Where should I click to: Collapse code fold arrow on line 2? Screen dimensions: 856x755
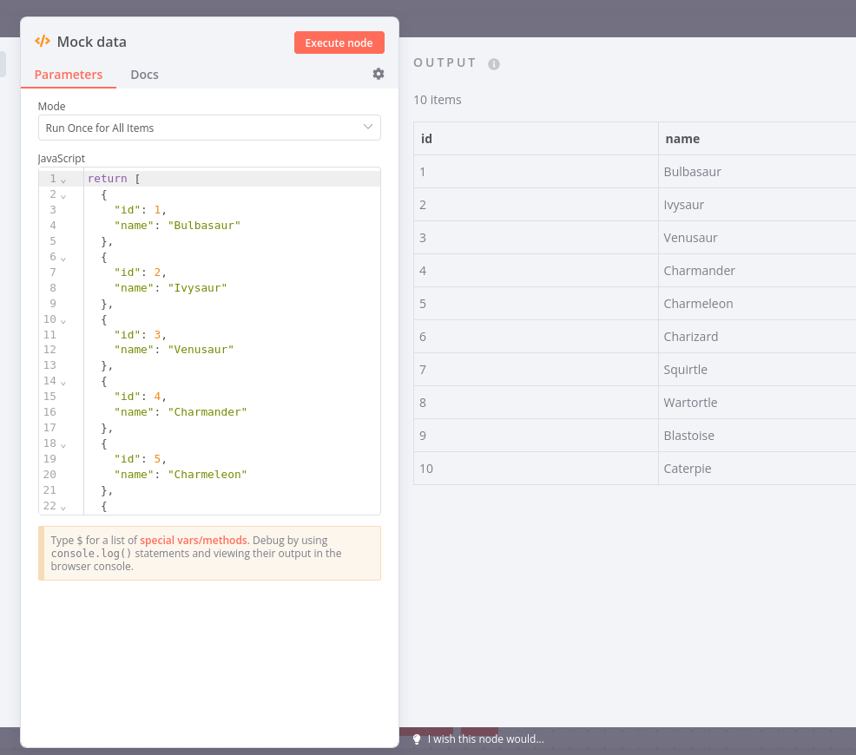click(x=63, y=195)
